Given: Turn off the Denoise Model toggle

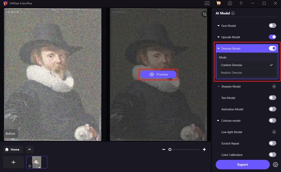Looking at the screenshot, I should coord(272,49).
